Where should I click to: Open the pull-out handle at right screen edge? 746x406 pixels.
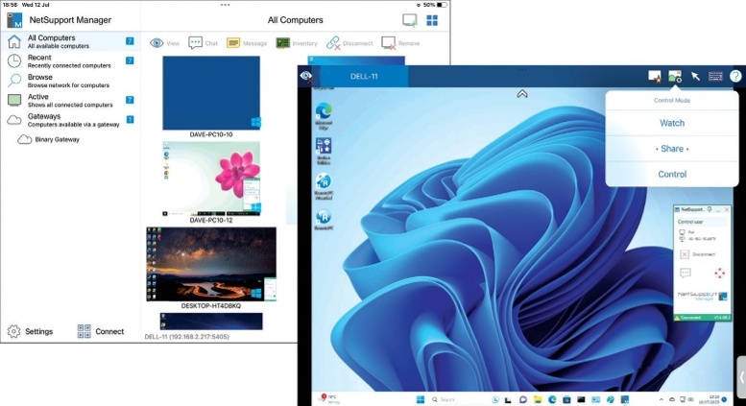(741, 378)
